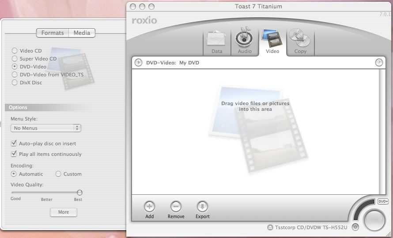Choose Super Video CD format
393x238 pixels.
point(15,59)
